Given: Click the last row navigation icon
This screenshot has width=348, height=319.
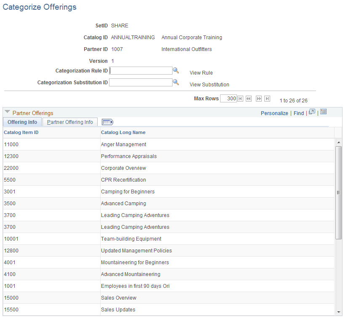Looking at the screenshot, I should coord(267,99).
